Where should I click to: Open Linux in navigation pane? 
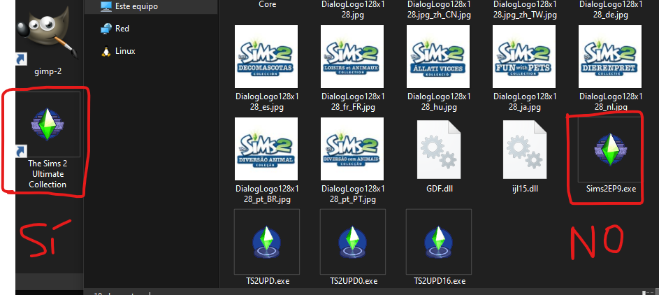coord(125,51)
